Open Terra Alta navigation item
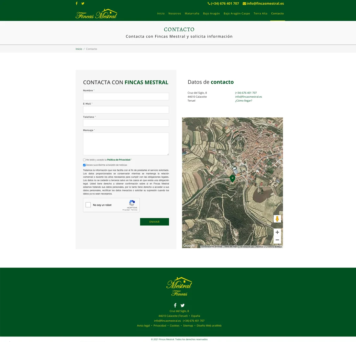356x342 pixels. (x=261, y=13)
